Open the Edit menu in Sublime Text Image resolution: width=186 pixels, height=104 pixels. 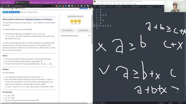click(98, 4)
